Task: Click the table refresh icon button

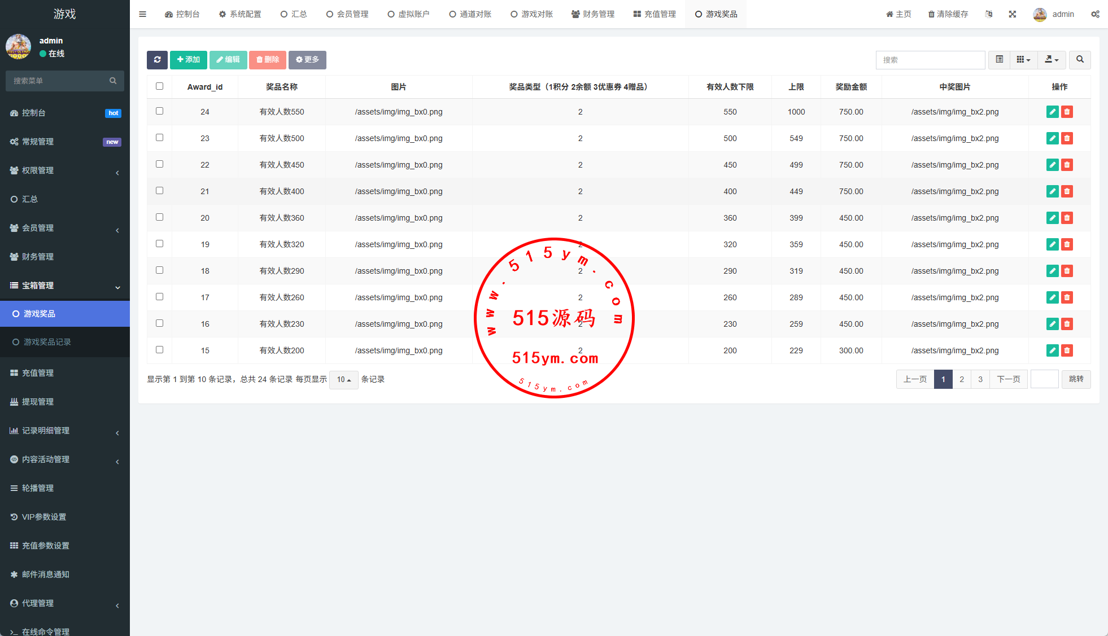Action: point(157,60)
